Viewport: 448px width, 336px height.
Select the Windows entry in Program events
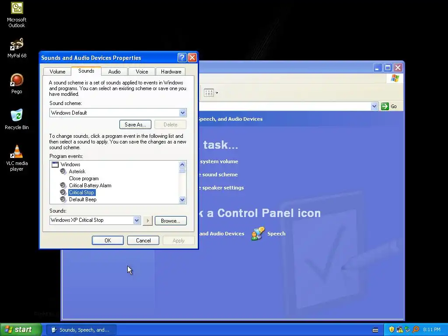click(x=70, y=164)
